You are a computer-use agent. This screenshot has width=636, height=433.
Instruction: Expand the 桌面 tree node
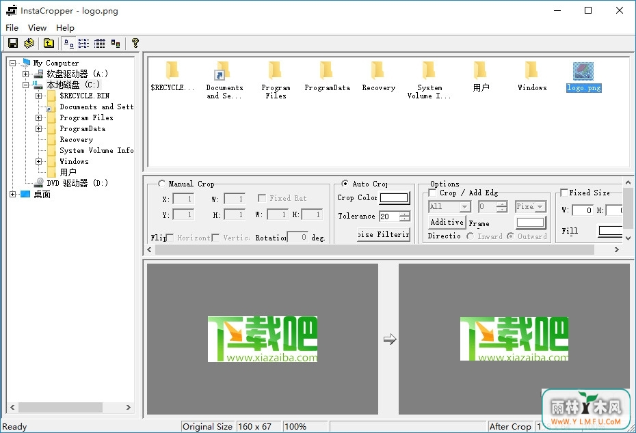point(12,195)
